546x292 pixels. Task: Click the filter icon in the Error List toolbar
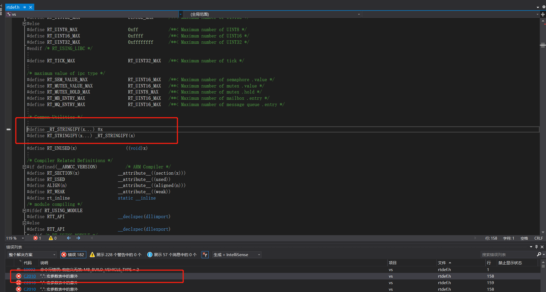tap(205, 254)
